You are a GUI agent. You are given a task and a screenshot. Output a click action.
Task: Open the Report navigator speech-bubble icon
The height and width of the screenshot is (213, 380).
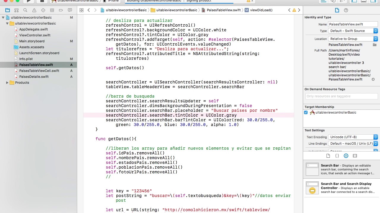click(x=70, y=10)
